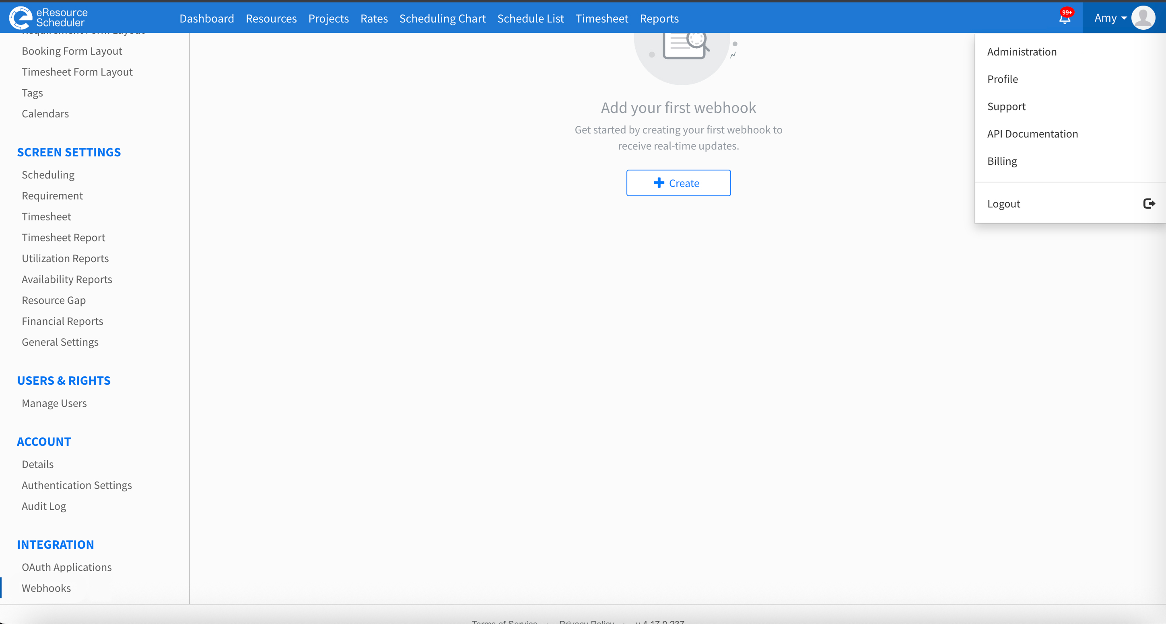Select Audit Log in Account section
This screenshot has height=624, width=1166.
click(x=44, y=506)
